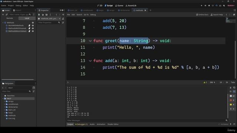Clear the Output panel

tap(230, 88)
